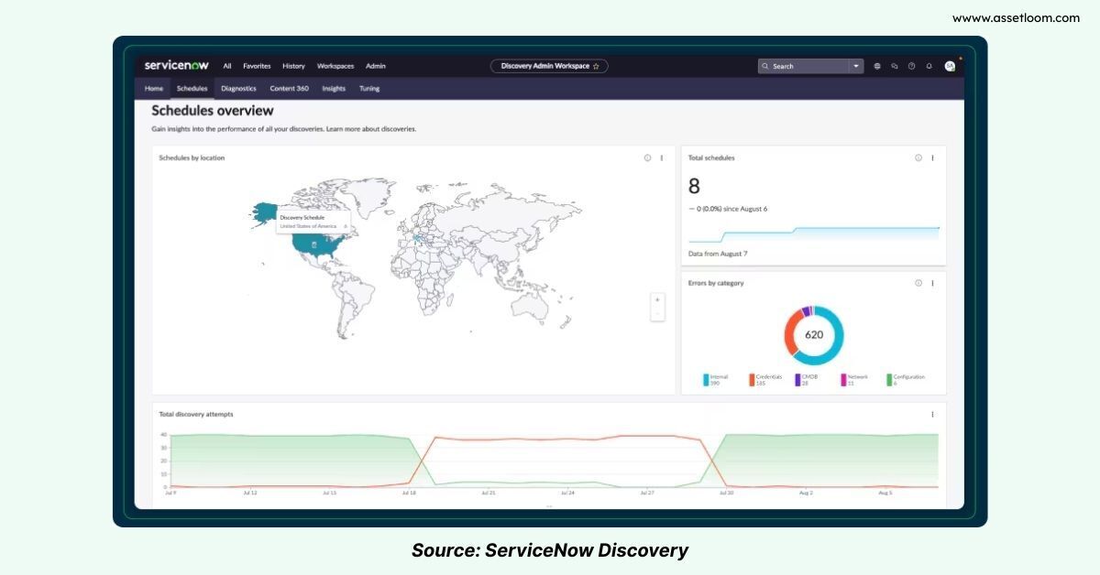
Task: Click the Discovery Admin Workspace title pill
Action: pos(549,66)
